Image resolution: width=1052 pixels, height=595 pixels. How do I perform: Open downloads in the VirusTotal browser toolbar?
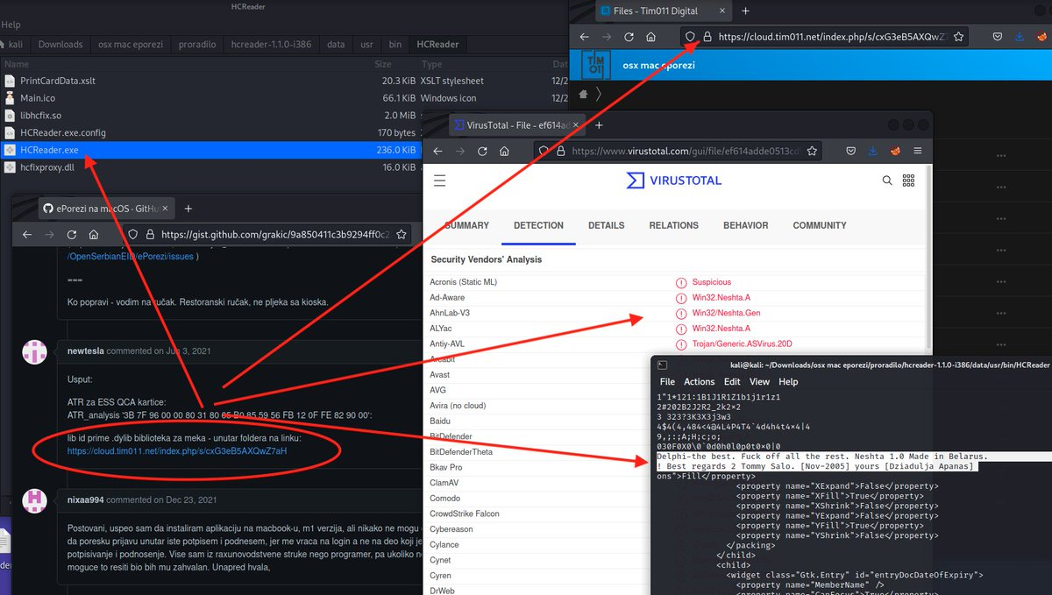tap(873, 152)
